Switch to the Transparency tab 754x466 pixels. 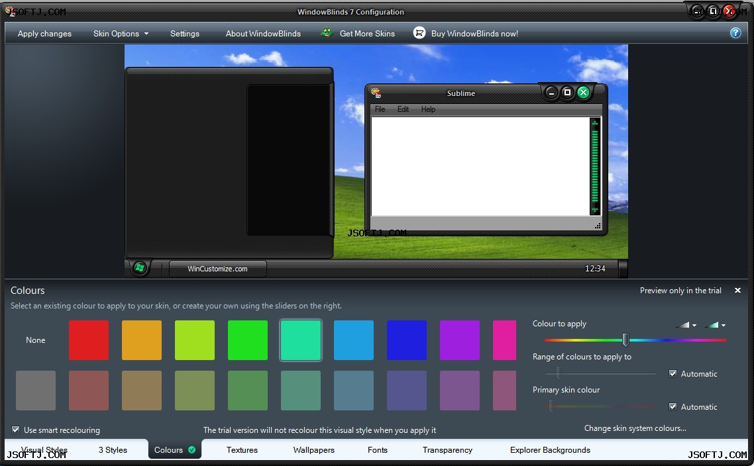(x=447, y=450)
